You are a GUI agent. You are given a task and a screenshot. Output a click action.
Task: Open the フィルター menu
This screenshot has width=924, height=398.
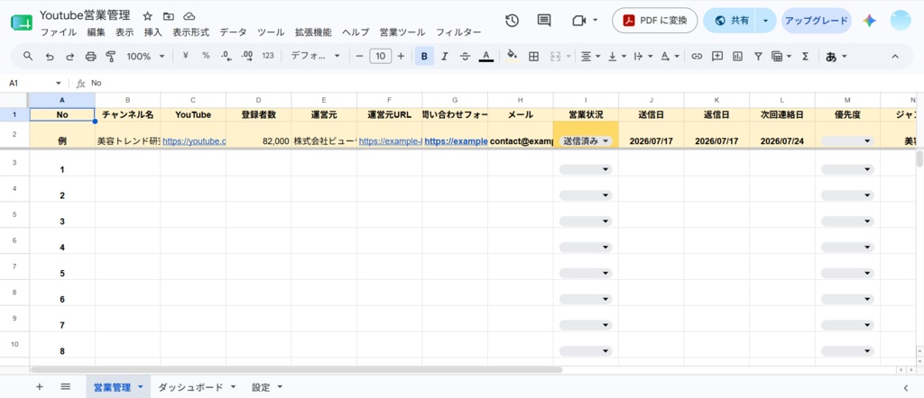(458, 33)
